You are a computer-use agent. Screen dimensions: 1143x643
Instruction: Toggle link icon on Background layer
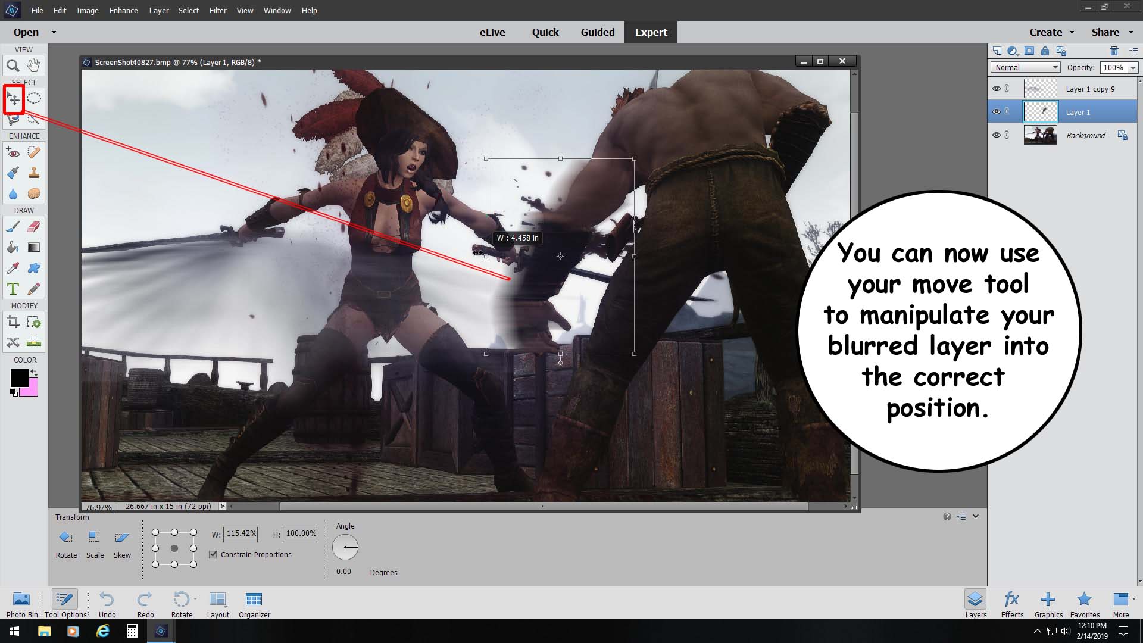click(x=1007, y=135)
